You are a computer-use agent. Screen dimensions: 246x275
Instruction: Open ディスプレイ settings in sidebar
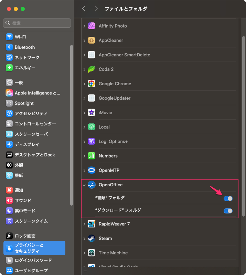(x=27, y=144)
